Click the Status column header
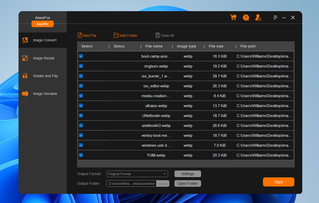Viewport: 319px width, 203px height. pyautogui.click(x=119, y=46)
